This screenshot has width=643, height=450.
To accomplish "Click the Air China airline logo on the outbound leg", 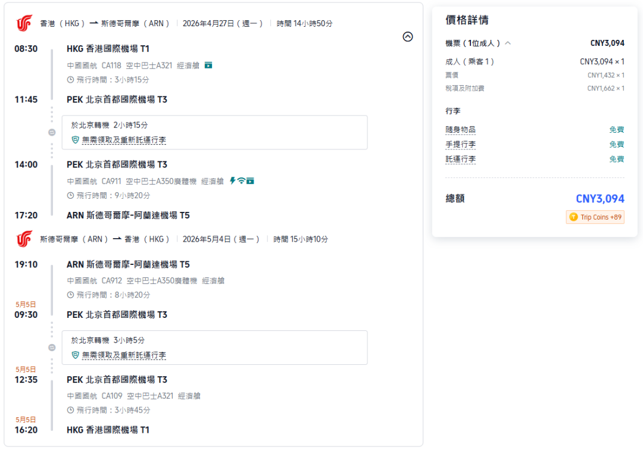I will coord(23,23).
